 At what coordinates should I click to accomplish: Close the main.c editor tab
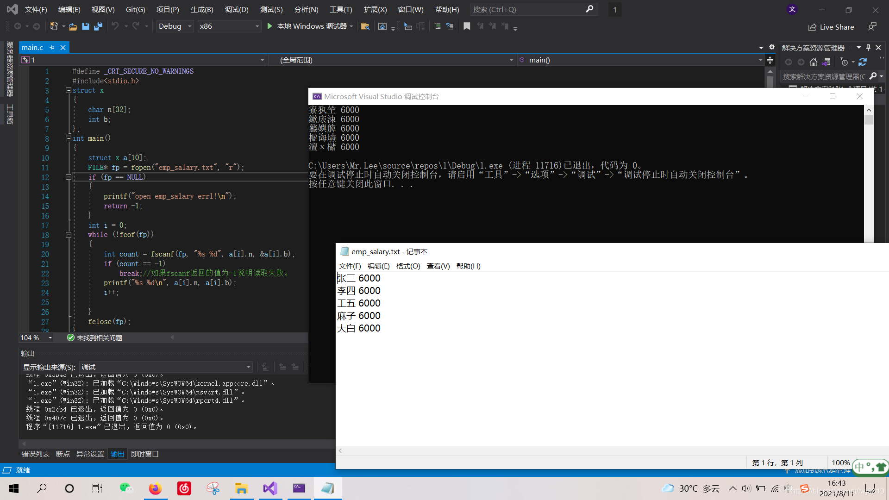pos(63,48)
